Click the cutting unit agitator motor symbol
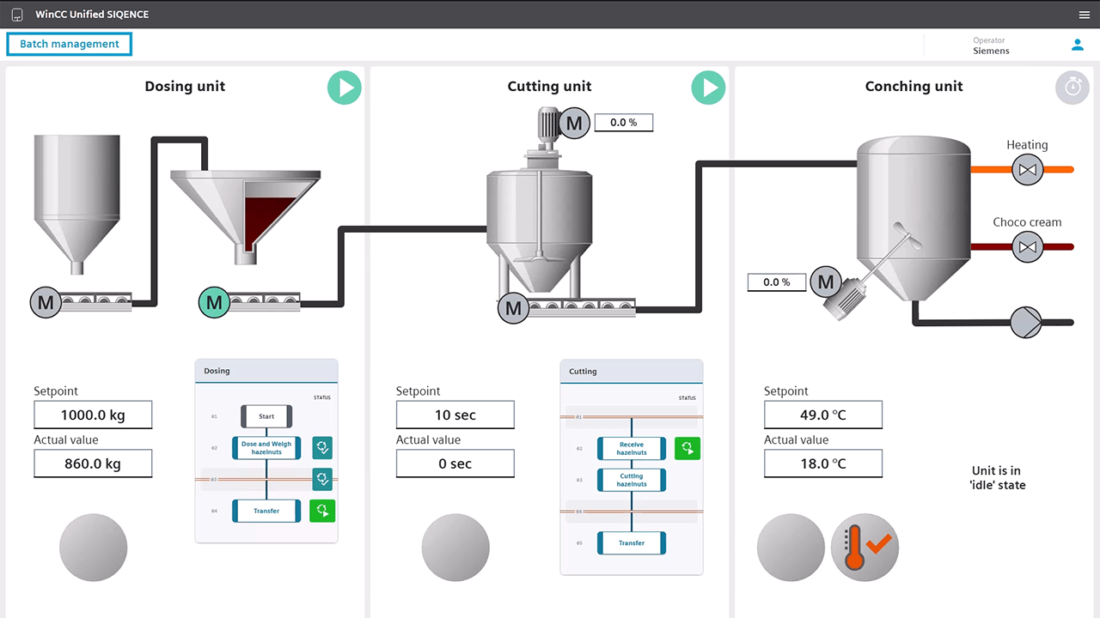This screenshot has height=618, width=1100. coord(575,124)
